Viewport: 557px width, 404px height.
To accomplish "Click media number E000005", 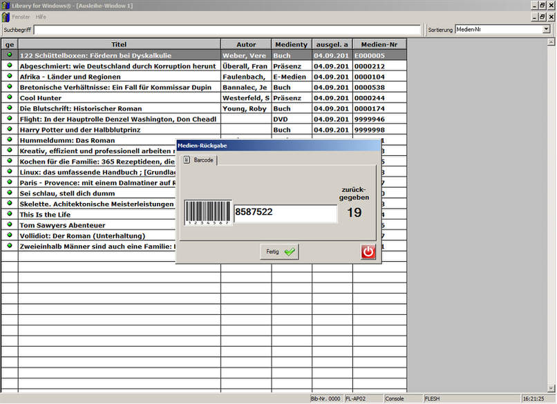I will pyautogui.click(x=379, y=56).
